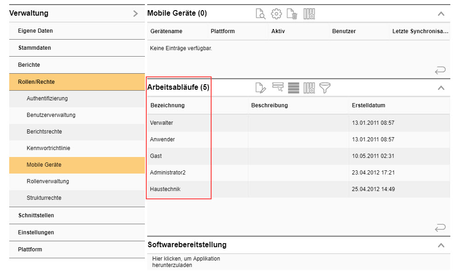The width and height of the screenshot is (460, 273).
Task: Collapse the Softwarebereitstellung panel
Action: point(441,245)
